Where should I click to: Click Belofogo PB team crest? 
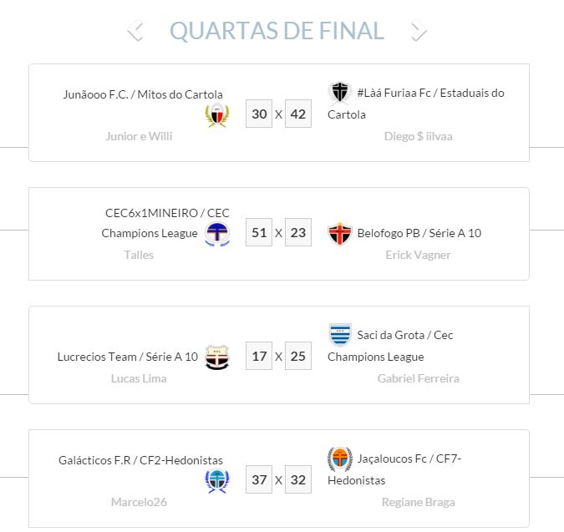[x=339, y=233]
